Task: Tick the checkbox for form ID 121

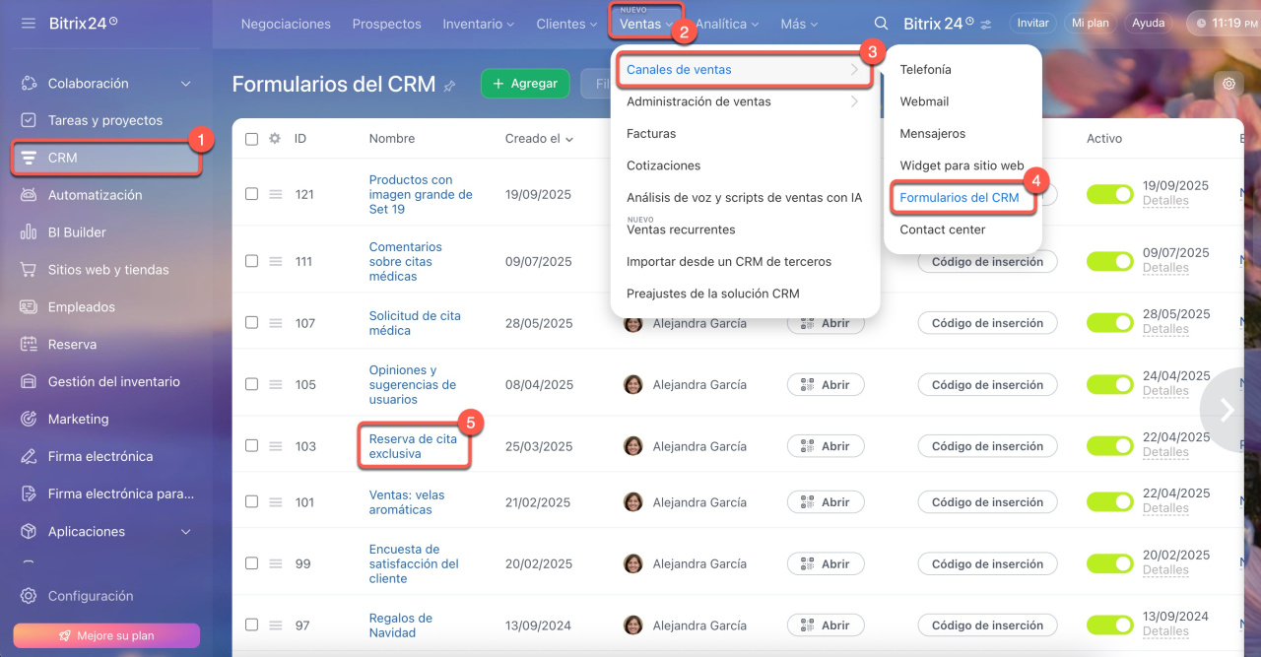Action: [251, 194]
